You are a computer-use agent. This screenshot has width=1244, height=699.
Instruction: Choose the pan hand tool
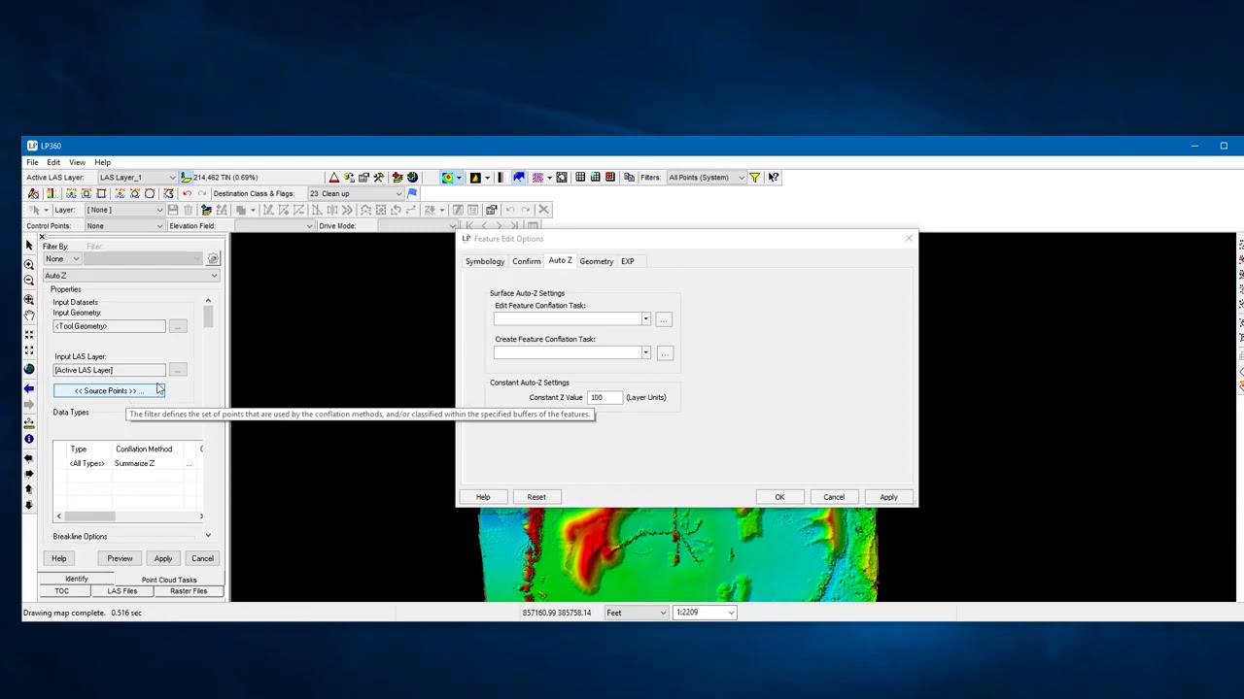29,316
